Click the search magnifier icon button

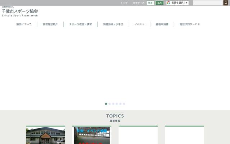point(226,3)
